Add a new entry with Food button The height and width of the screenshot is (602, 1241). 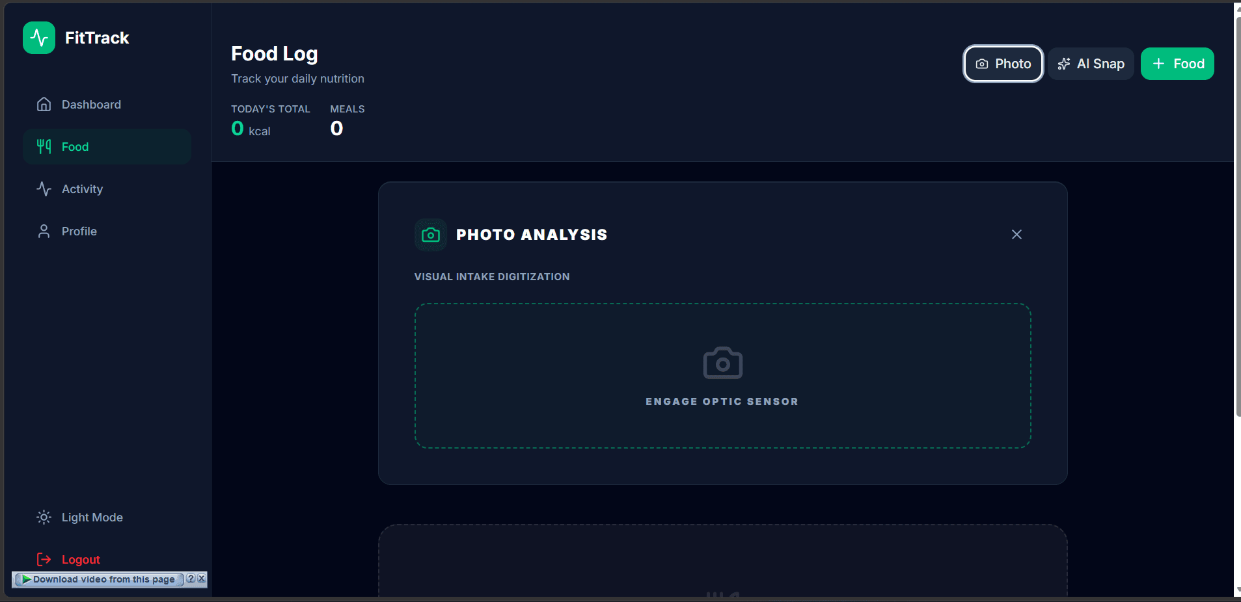click(x=1177, y=64)
